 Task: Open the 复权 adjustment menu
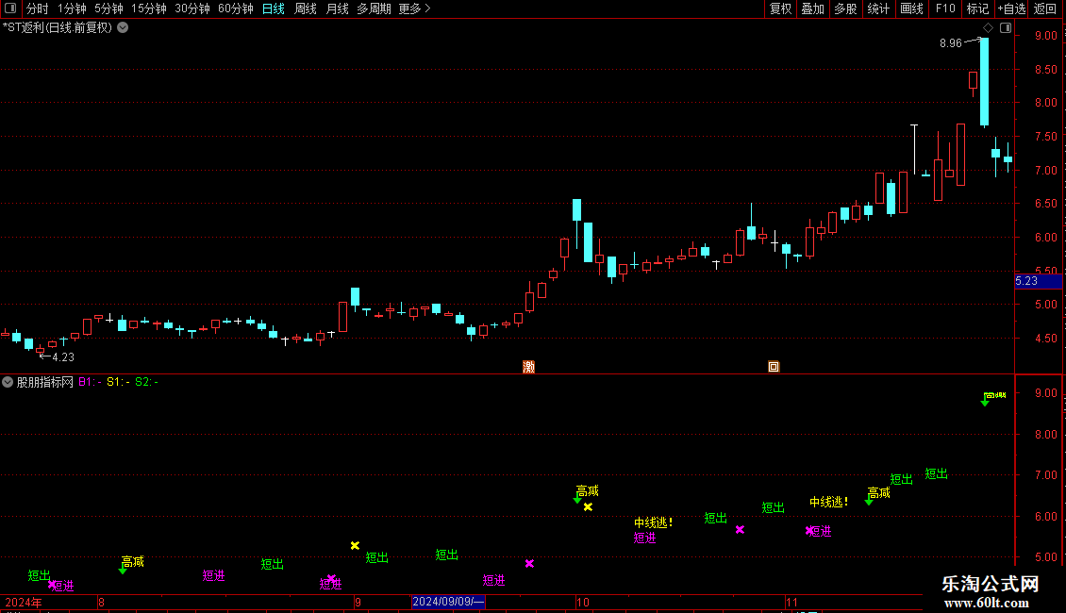780,8
